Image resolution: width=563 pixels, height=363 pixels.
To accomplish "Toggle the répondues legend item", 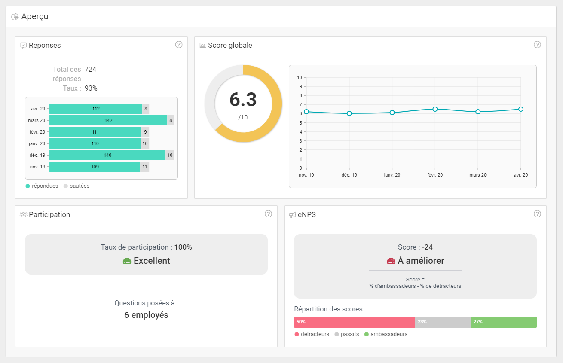I will point(42,186).
